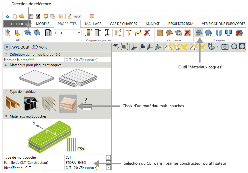This screenshot has width=248, height=173.
Task: Delete member releases with the red X tool
Action: 147,33
